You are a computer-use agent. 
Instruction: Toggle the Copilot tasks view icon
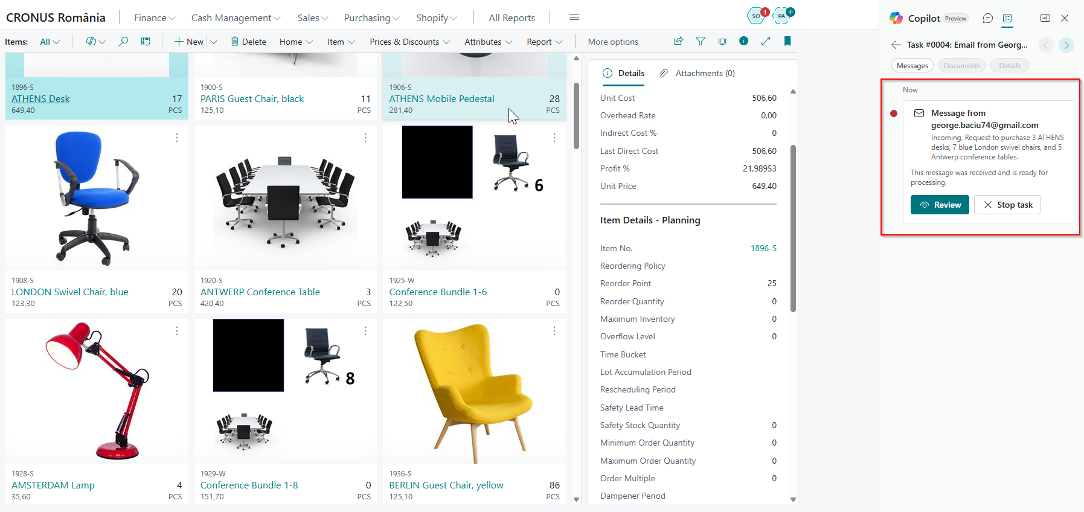1007,18
